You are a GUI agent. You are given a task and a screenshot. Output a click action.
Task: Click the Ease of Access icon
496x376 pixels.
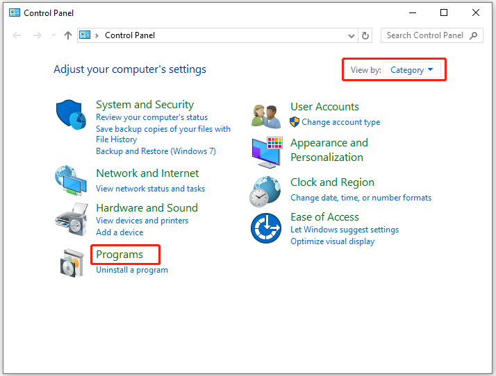click(265, 228)
